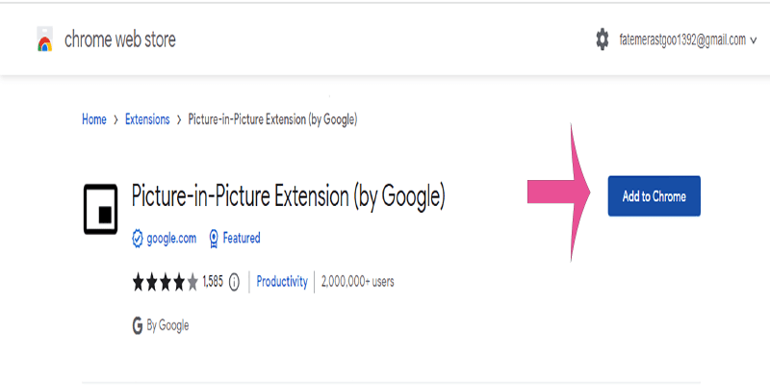Open settings via the gear icon

click(x=603, y=39)
